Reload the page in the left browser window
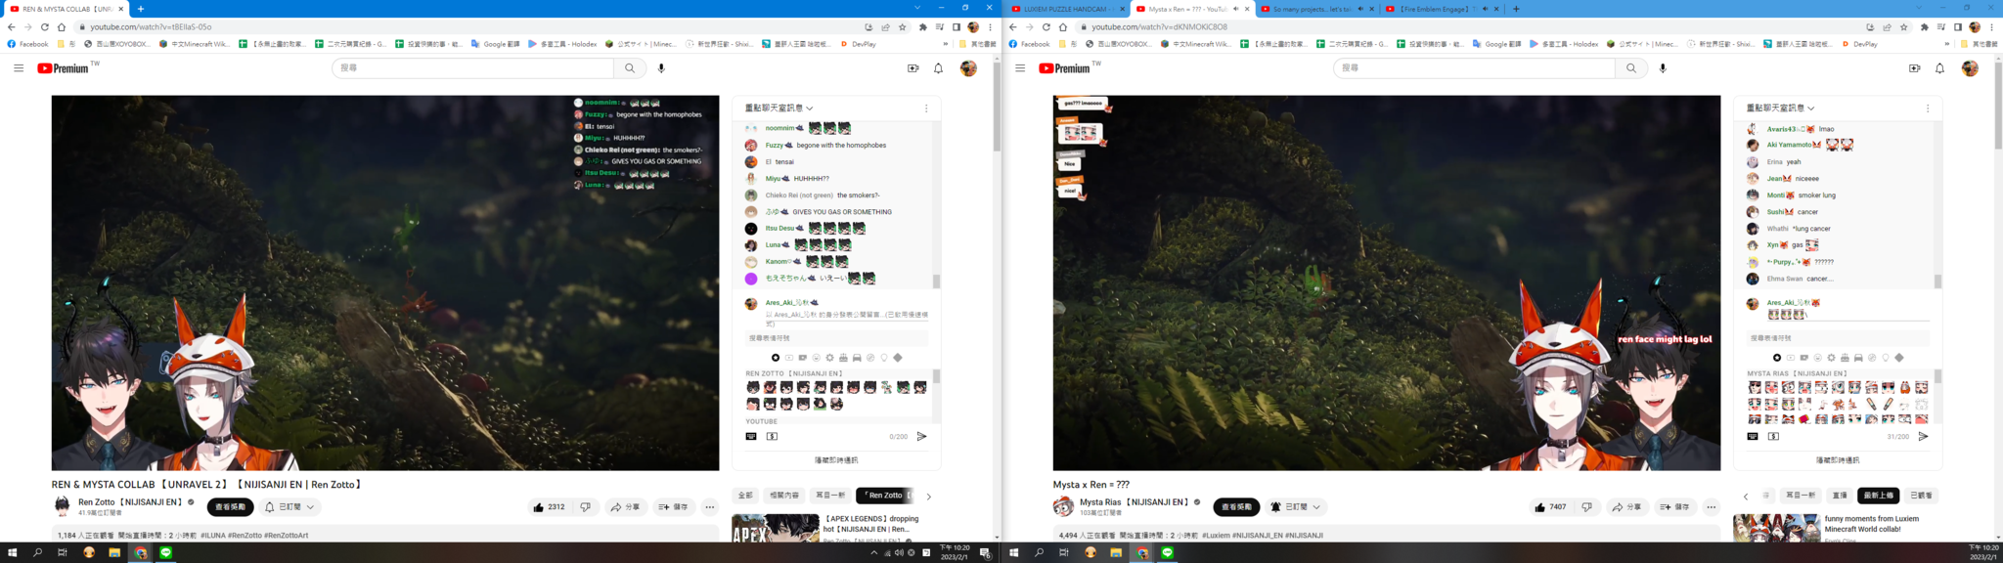The image size is (2003, 563). pos(44,27)
